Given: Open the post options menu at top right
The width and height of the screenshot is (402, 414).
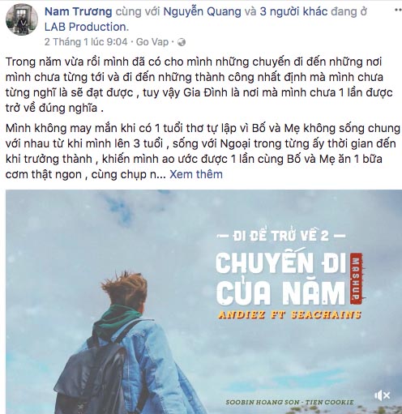Looking at the screenshot, I should [398, 11].
